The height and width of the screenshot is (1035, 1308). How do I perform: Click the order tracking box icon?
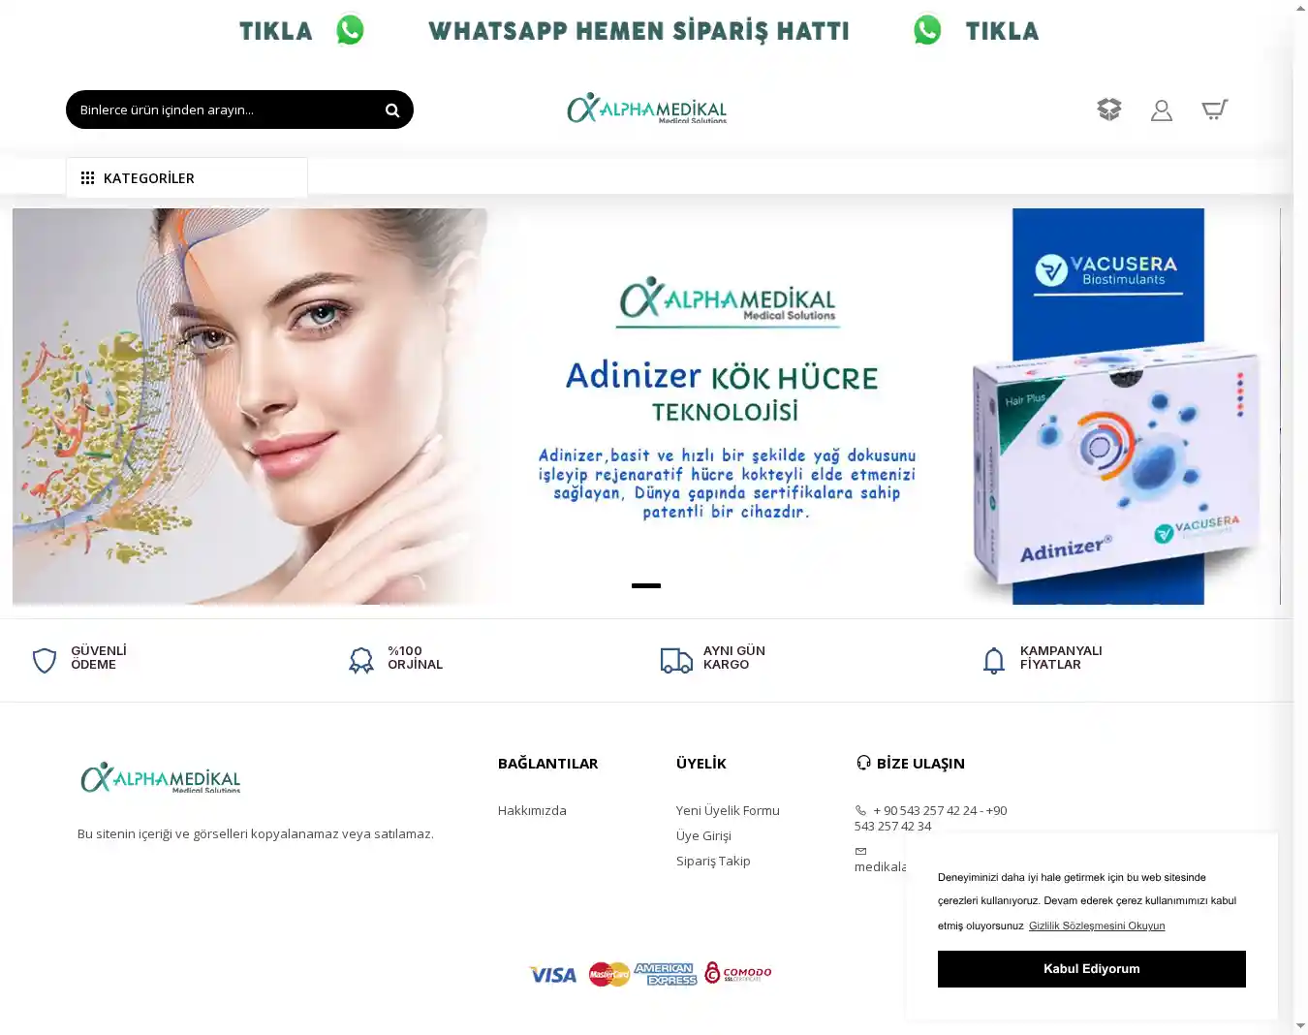[1109, 110]
